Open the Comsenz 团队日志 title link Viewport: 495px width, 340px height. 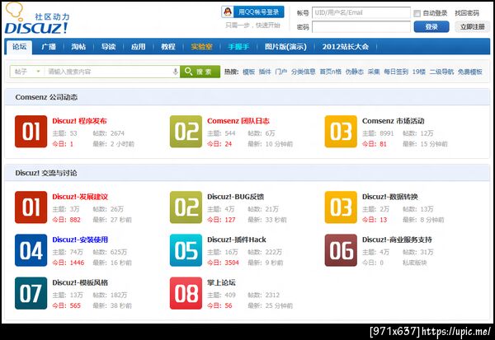tap(238, 121)
